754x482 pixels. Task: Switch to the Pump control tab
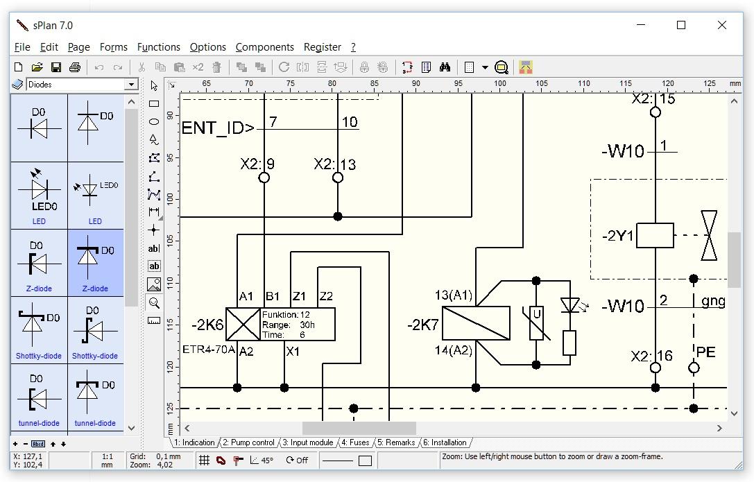click(x=249, y=442)
